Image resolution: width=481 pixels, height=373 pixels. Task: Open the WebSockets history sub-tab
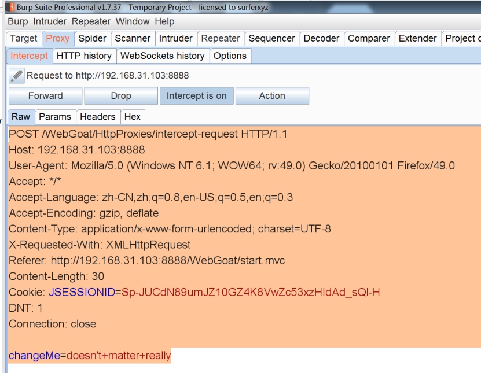pyautogui.click(x=162, y=56)
